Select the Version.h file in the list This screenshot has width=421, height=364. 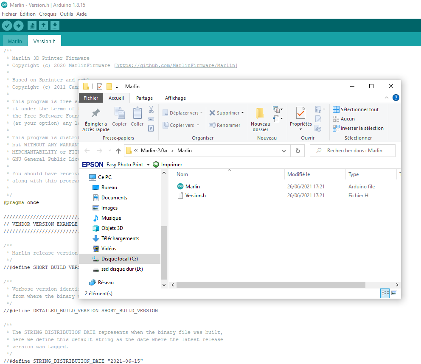click(192, 196)
